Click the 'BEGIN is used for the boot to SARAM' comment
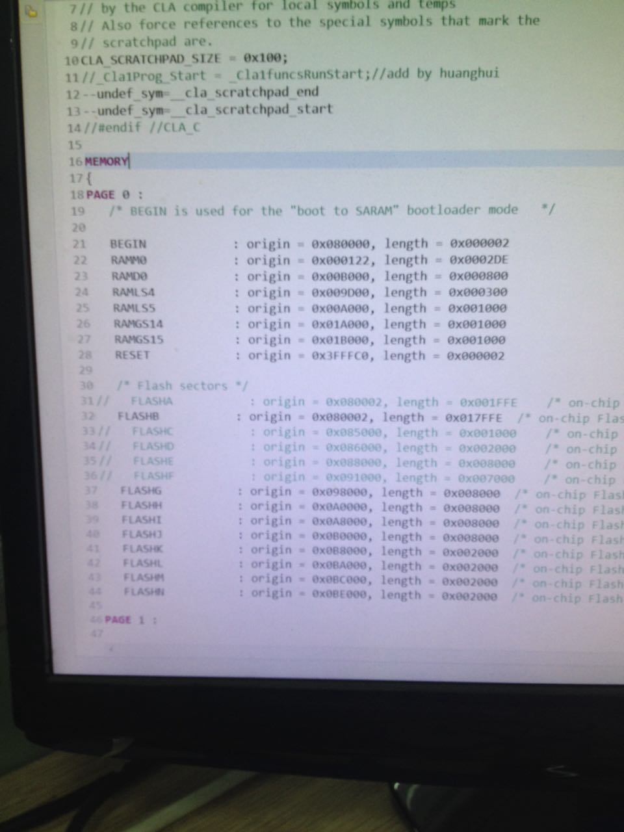The width and height of the screenshot is (624, 832). click(x=332, y=210)
